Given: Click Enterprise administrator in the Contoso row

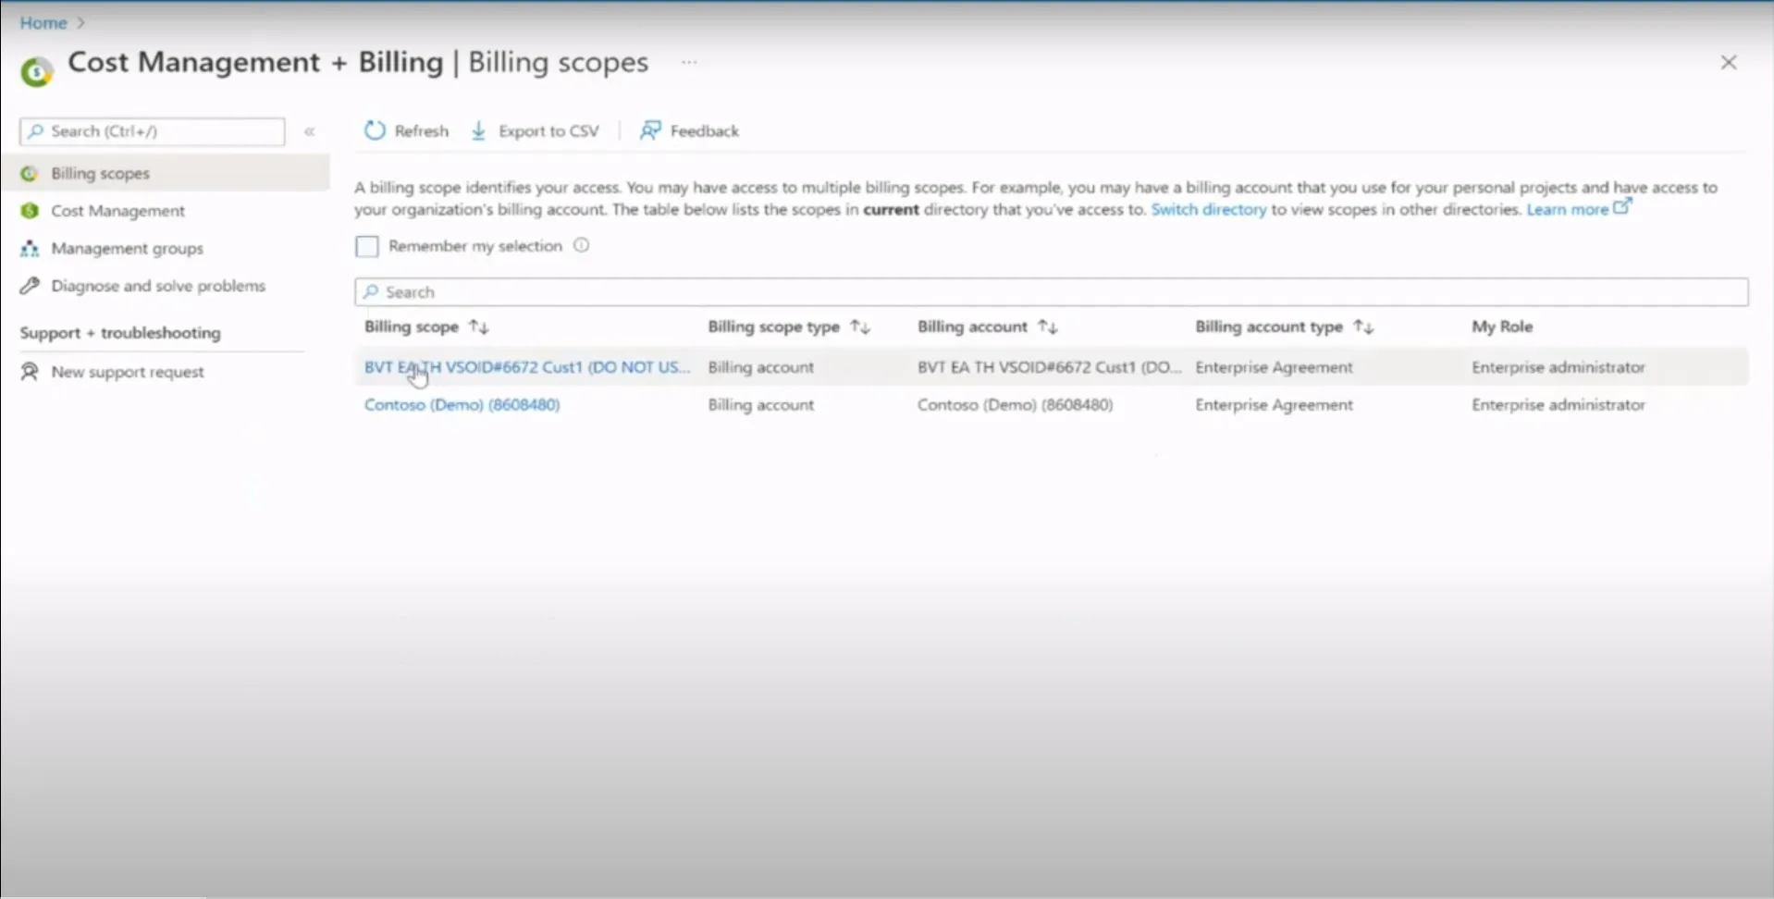Looking at the screenshot, I should coord(1558,405).
